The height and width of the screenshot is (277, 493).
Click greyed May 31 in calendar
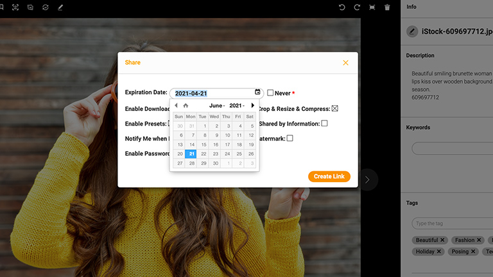tap(191, 126)
